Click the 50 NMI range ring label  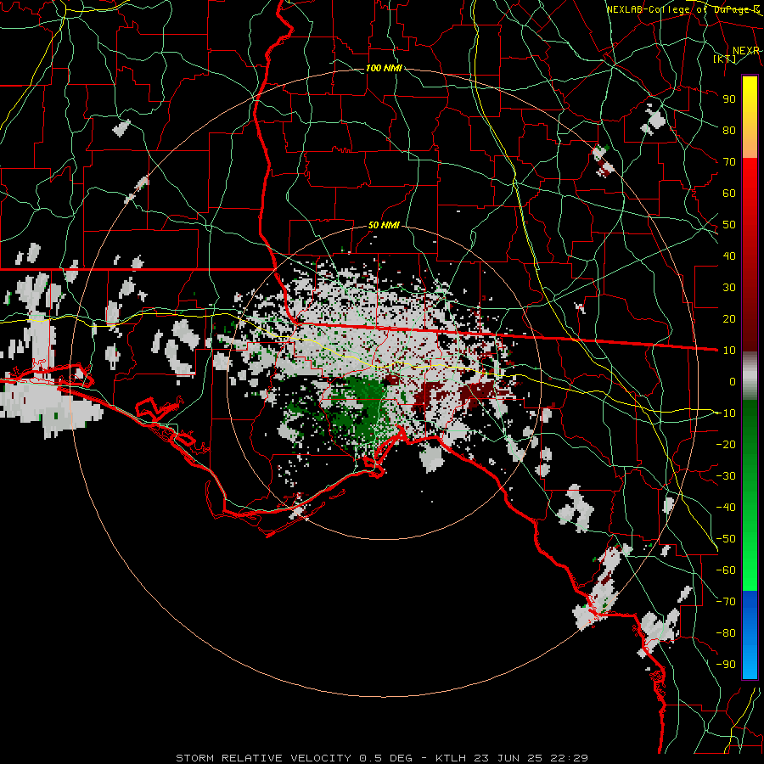pos(384,225)
